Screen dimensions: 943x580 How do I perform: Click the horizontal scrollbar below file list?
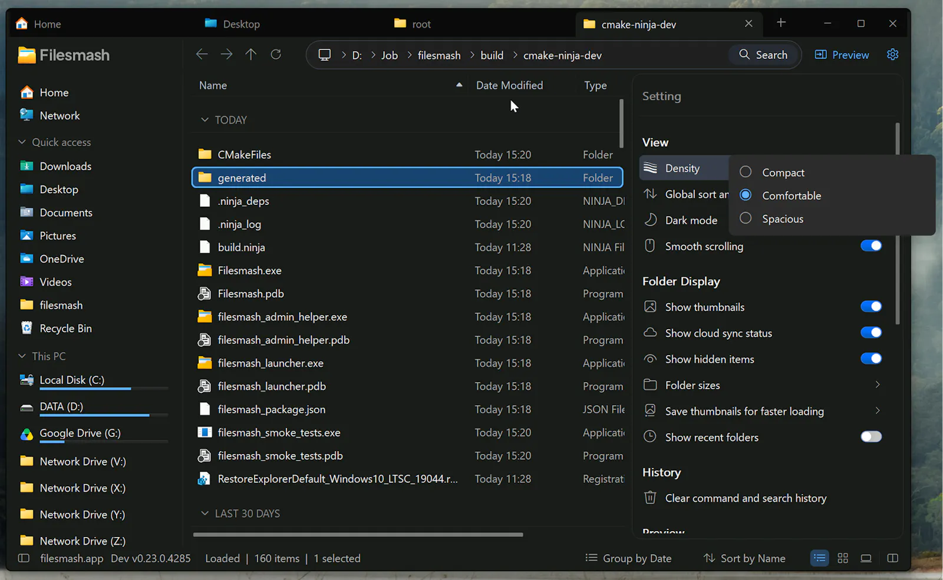click(x=358, y=535)
